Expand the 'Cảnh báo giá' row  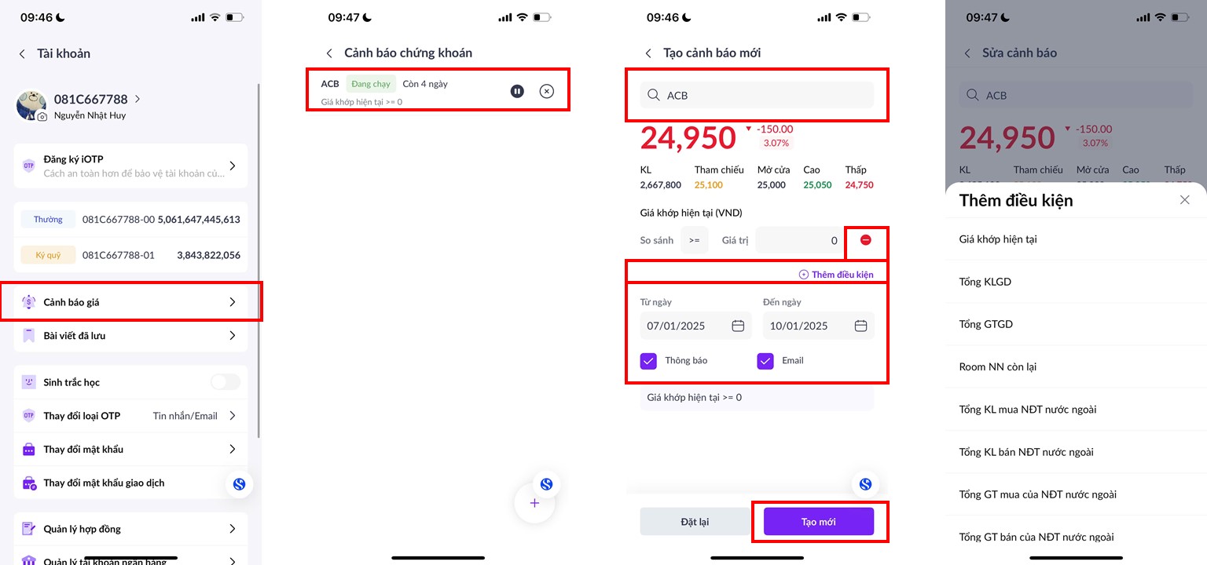pos(130,302)
